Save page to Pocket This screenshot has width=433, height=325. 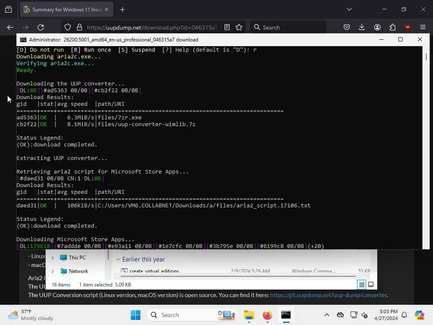pyautogui.click(x=347, y=28)
